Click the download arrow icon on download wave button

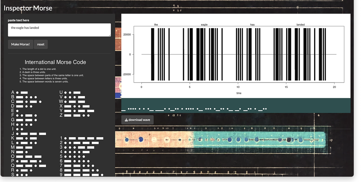(127, 120)
